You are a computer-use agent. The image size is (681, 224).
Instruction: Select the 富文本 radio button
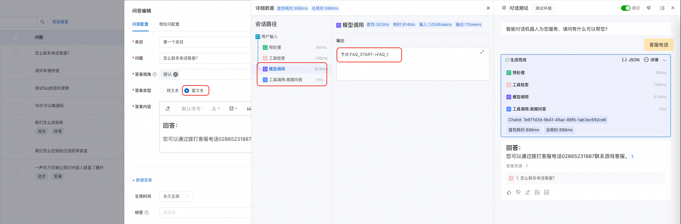click(x=187, y=91)
